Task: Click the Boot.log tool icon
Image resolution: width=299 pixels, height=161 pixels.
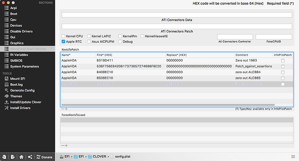Action: click(7, 84)
